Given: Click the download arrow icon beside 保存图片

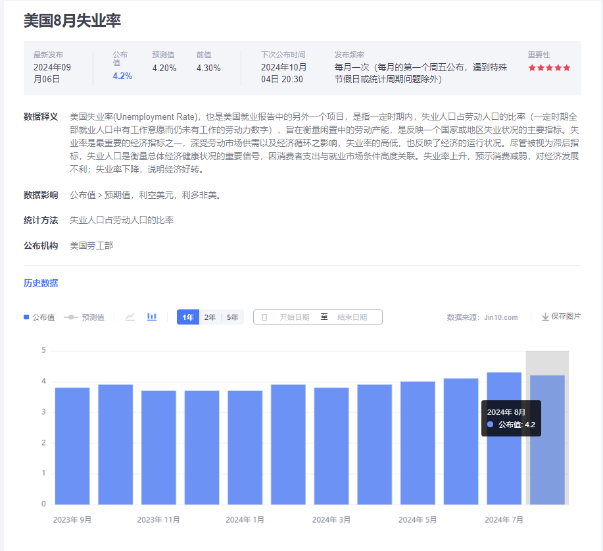Looking at the screenshot, I should click(545, 317).
